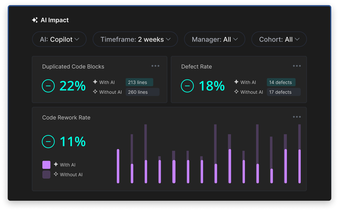The image size is (339, 211).
Task: Click the With AI legend color swatch
Action: click(x=46, y=165)
